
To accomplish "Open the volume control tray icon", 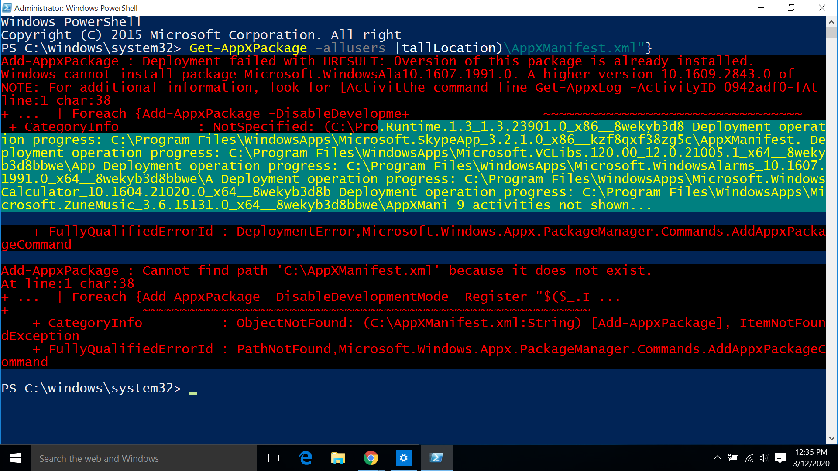I will pos(764,458).
